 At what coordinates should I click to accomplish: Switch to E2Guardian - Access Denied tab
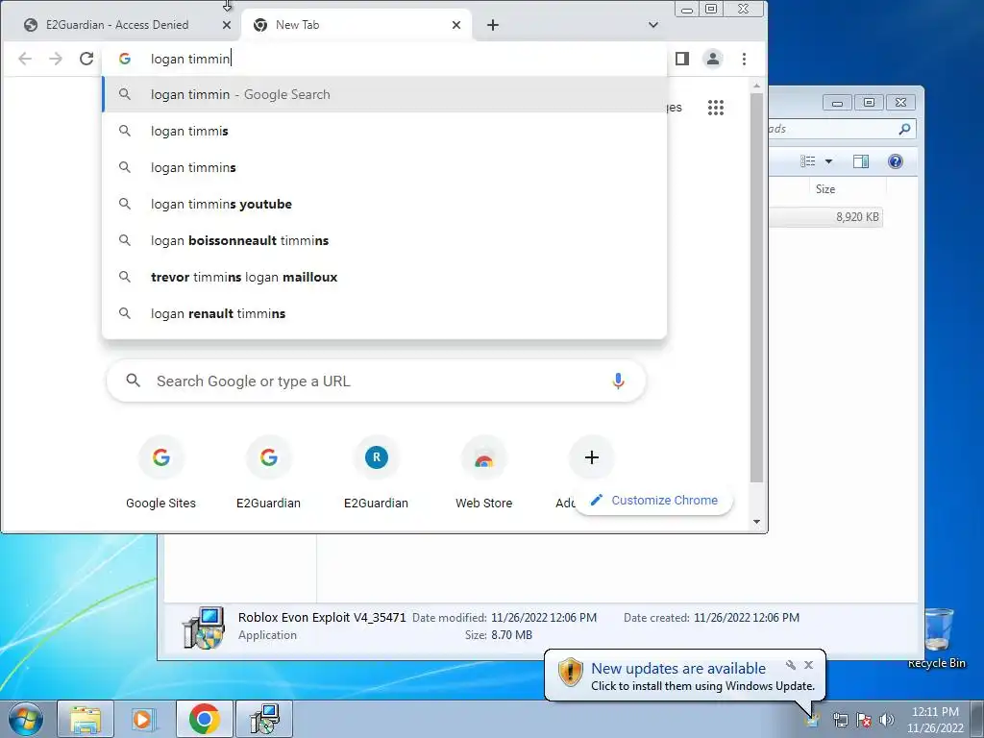coord(119,25)
